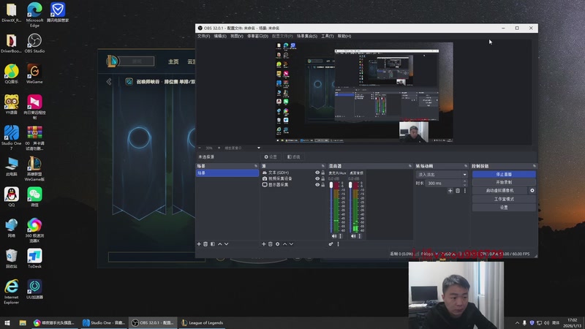
Task: Lock the 显示器采集 source
Action: pyautogui.click(x=323, y=185)
